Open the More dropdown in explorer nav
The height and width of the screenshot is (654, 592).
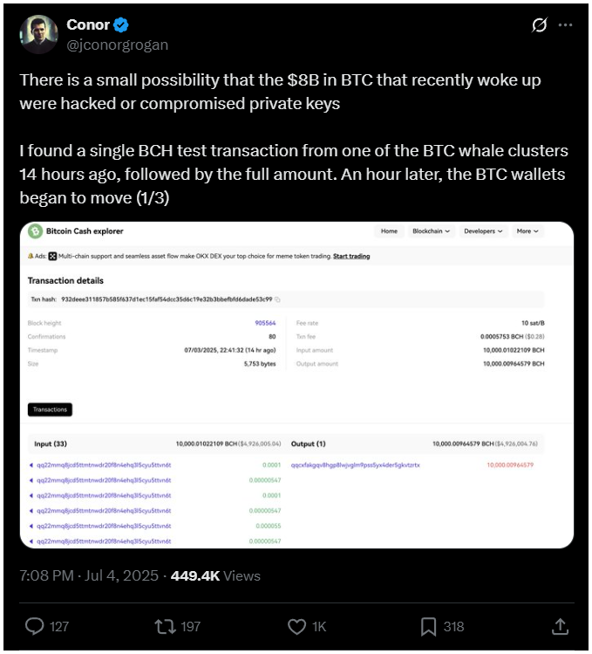coord(527,231)
